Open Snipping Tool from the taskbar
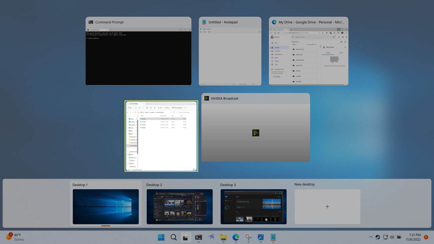The image size is (434, 244). (x=248, y=237)
